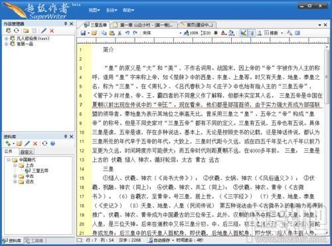The height and width of the screenshot is (246, 332).
Task: Toggle the first highlighted view button in toolbar
Action: coord(243,33)
